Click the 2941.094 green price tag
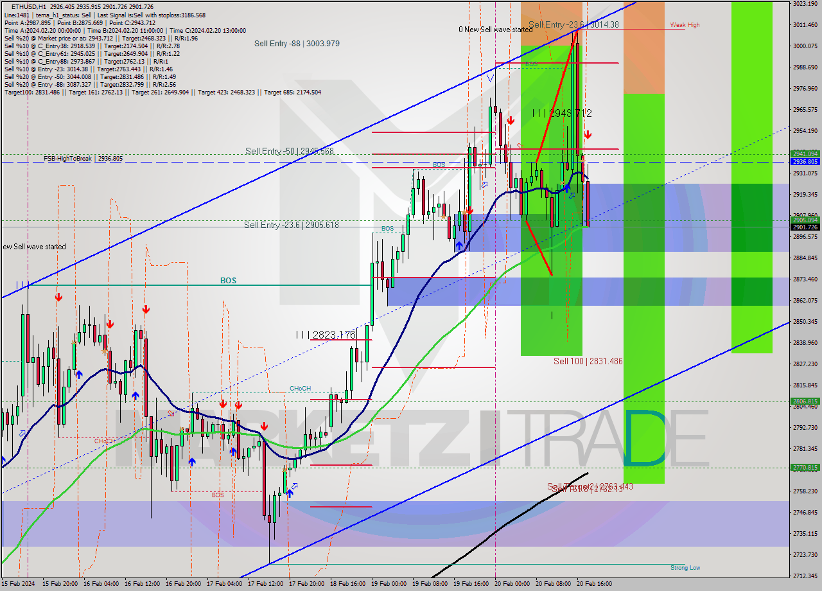 point(805,154)
